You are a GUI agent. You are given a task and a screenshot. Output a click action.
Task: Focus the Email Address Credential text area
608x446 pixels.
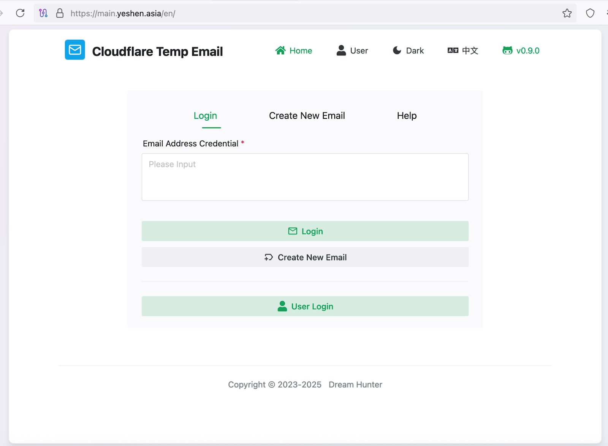click(305, 177)
